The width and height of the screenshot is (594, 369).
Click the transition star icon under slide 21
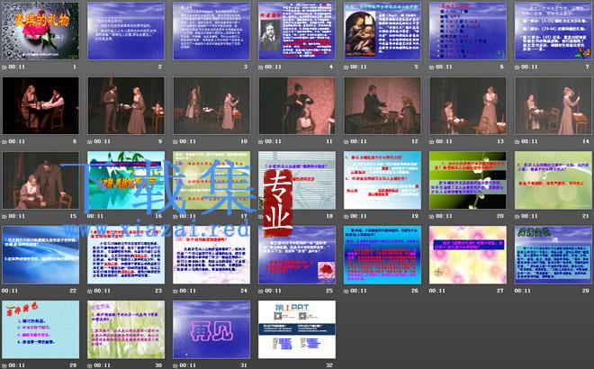click(517, 216)
